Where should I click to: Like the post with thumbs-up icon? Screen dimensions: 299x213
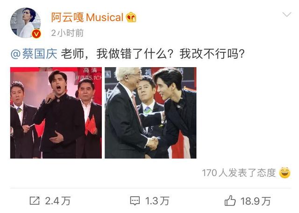[x=230, y=200]
